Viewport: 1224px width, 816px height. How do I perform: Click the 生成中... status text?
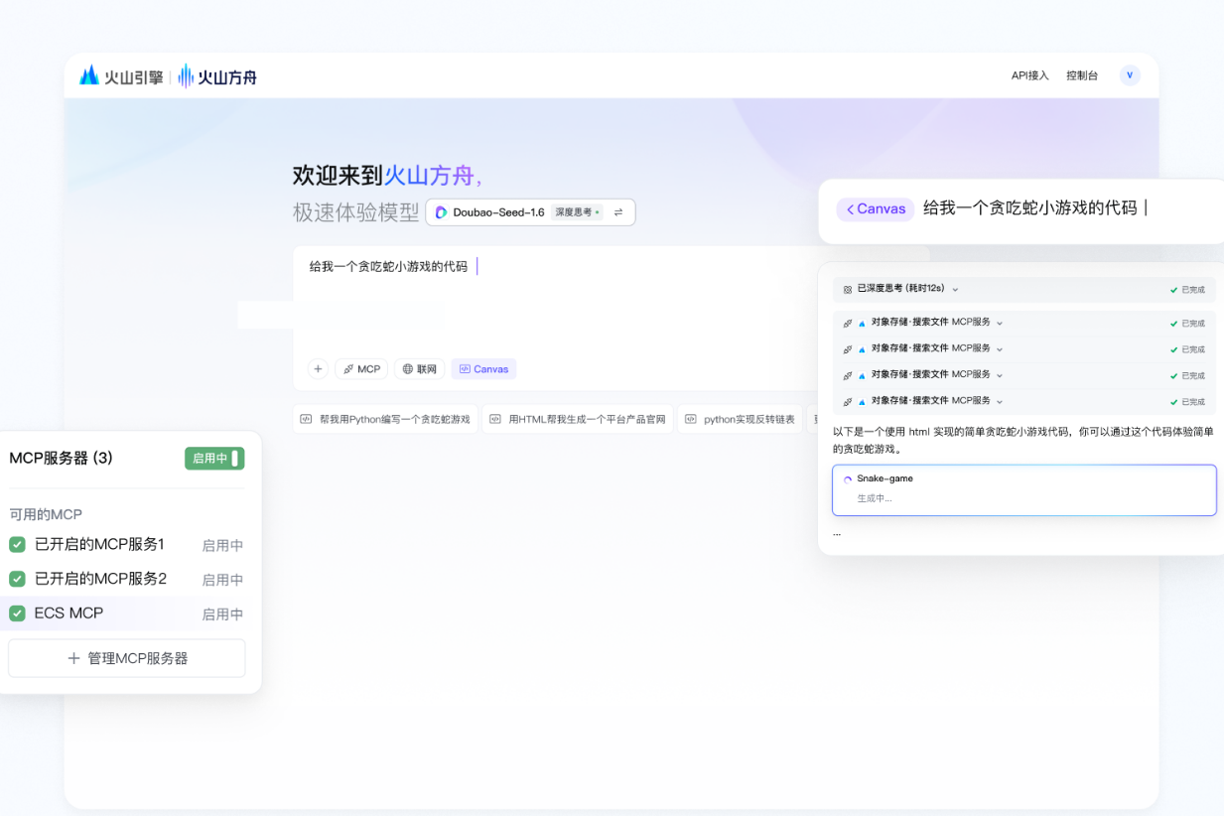pos(875,498)
